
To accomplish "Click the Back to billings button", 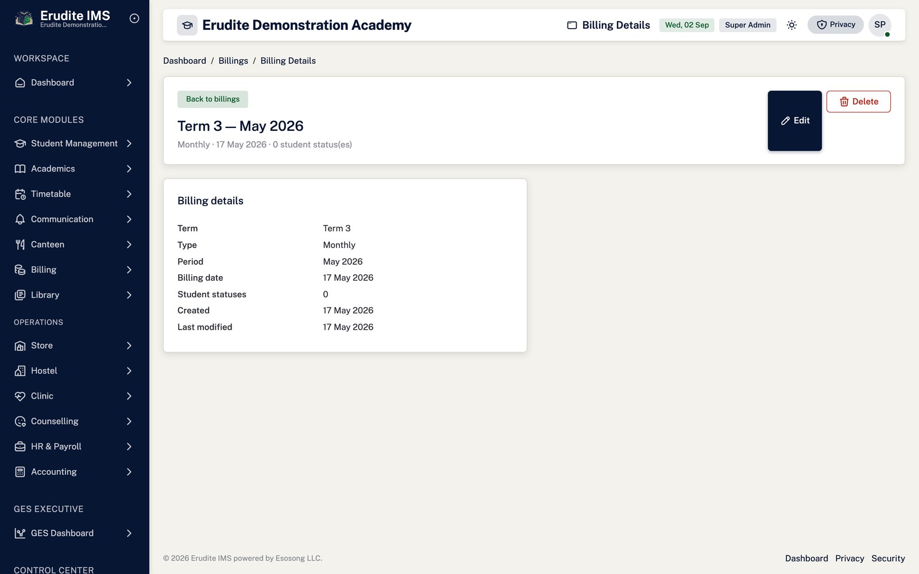I will [x=213, y=99].
